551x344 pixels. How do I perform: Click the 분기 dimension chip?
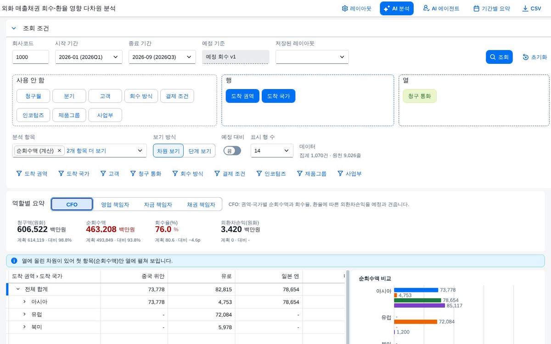[69, 96]
